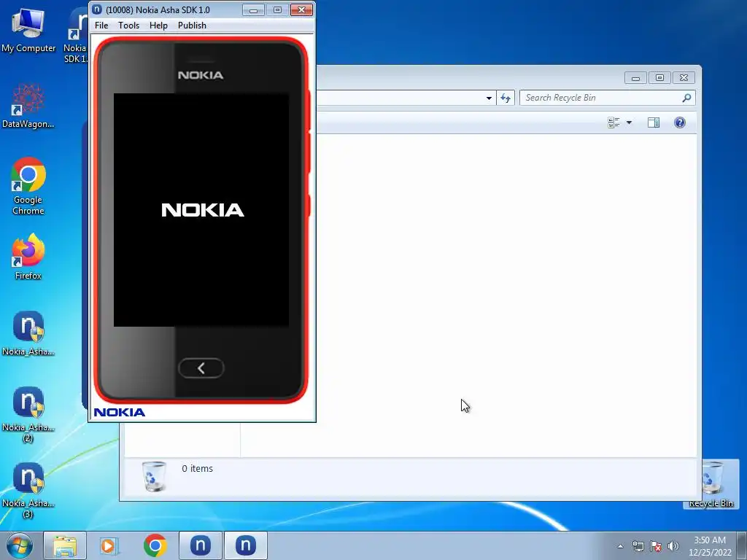Click the taskbar clock showing 3:50 AM
Screen dimensions: 747x560
click(710, 546)
